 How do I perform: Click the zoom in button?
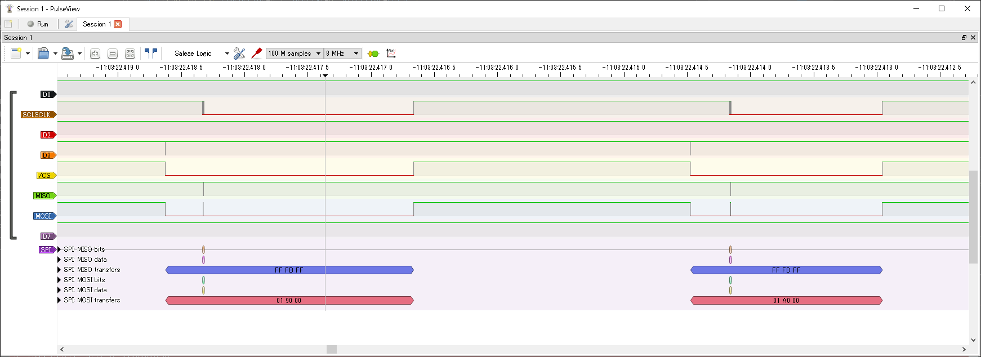click(95, 53)
